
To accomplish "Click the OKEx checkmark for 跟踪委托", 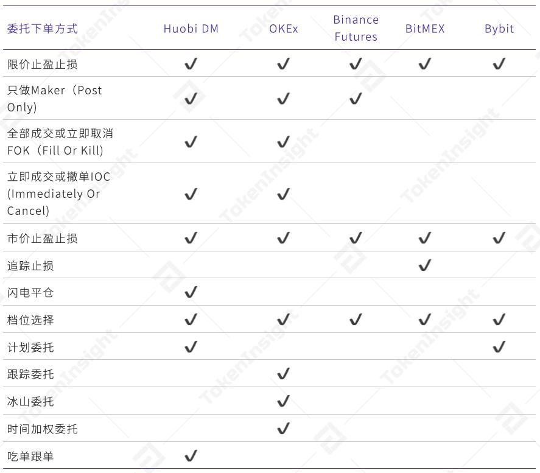I will click(283, 374).
